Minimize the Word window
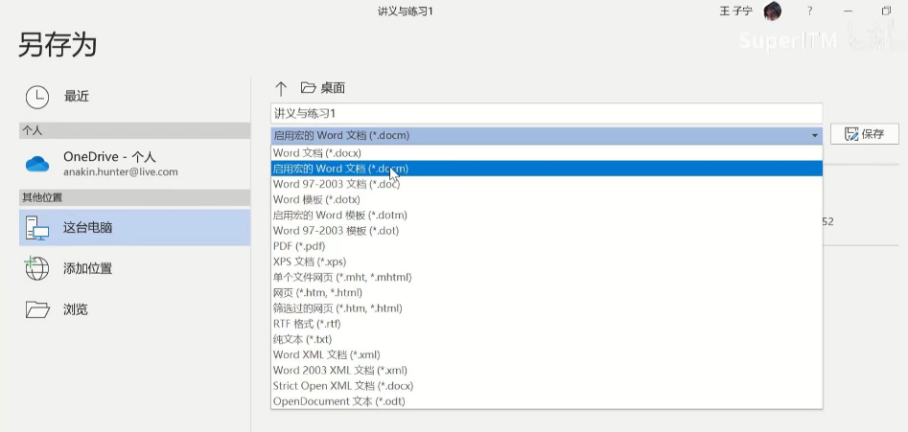Image resolution: width=908 pixels, height=432 pixels. click(849, 11)
